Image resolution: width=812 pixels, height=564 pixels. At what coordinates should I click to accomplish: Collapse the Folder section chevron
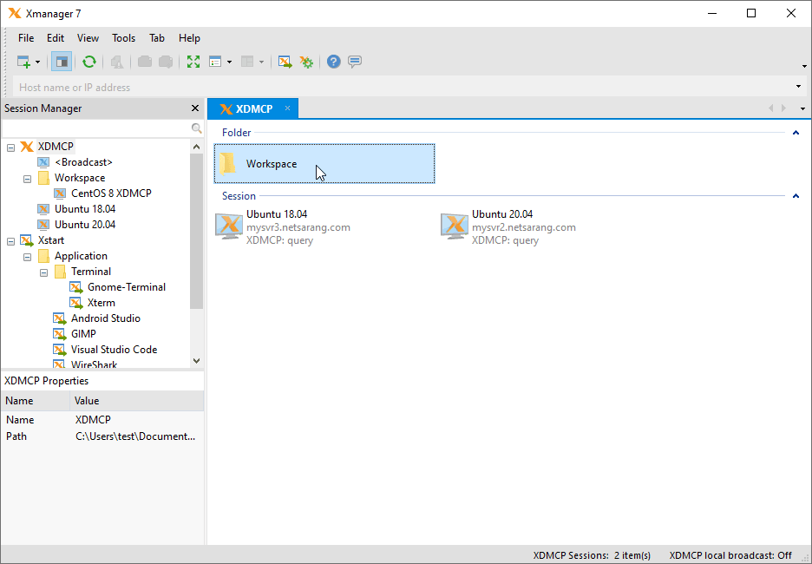[796, 133]
